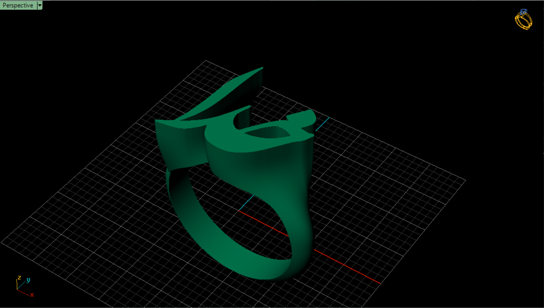Click the curved front wall of ring head

click(x=259, y=170)
